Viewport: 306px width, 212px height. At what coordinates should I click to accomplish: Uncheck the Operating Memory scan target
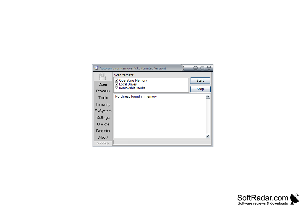point(116,80)
